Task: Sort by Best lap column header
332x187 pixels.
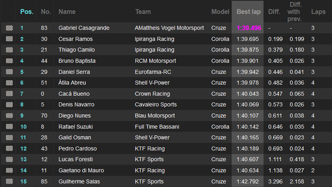Action: [x=249, y=12]
